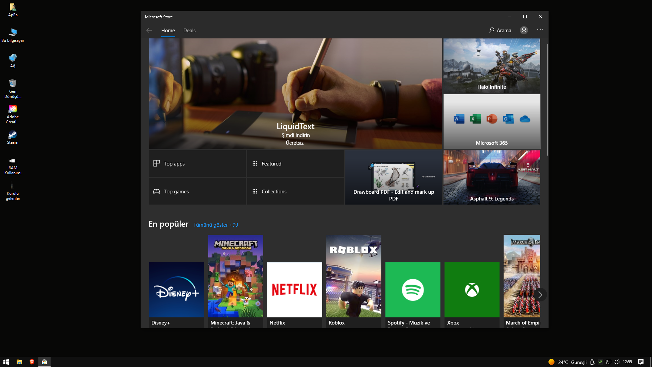Open the Disney+ app card
The height and width of the screenshot is (367, 652).
coord(177,295)
